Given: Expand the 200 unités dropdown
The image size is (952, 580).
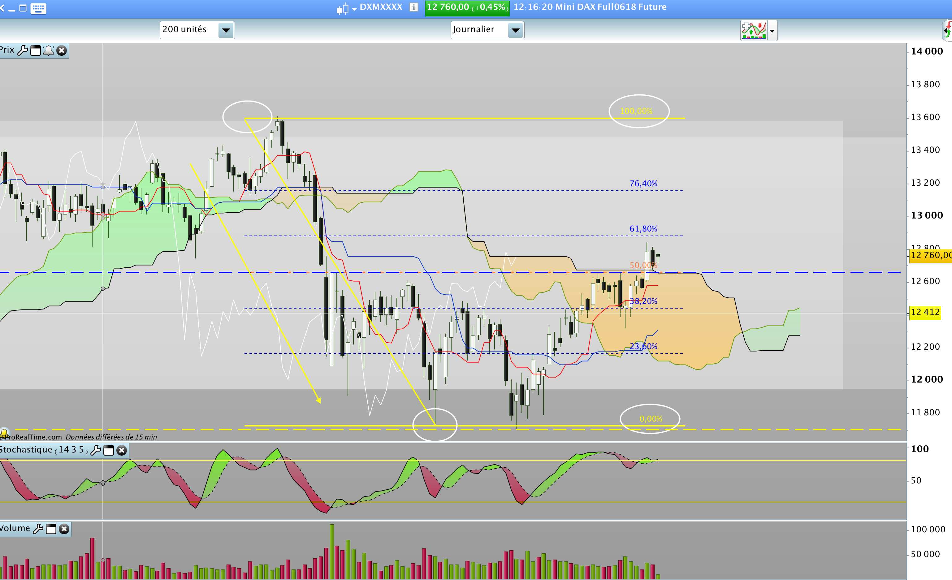Looking at the screenshot, I should (x=226, y=30).
